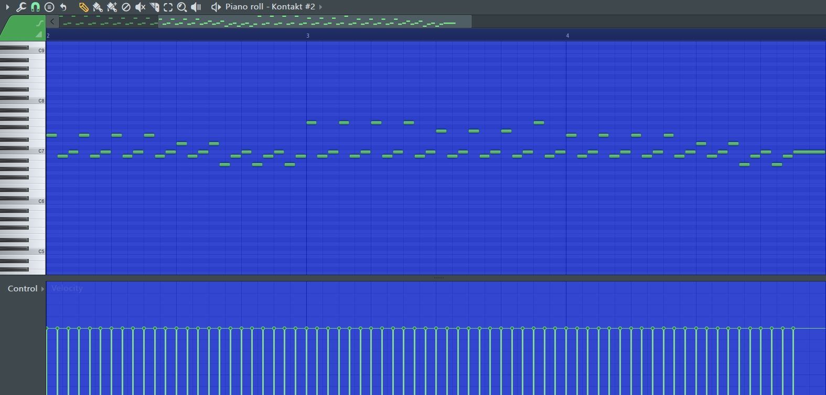This screenshot has width=826, height=395.
Task: Select the Mute tool
Action: 140,7
